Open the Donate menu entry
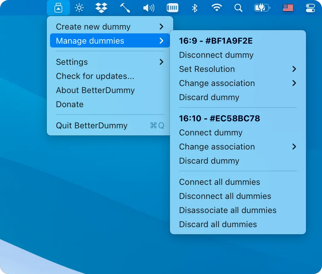Screen dimensions: 322x274 (70, 104)
